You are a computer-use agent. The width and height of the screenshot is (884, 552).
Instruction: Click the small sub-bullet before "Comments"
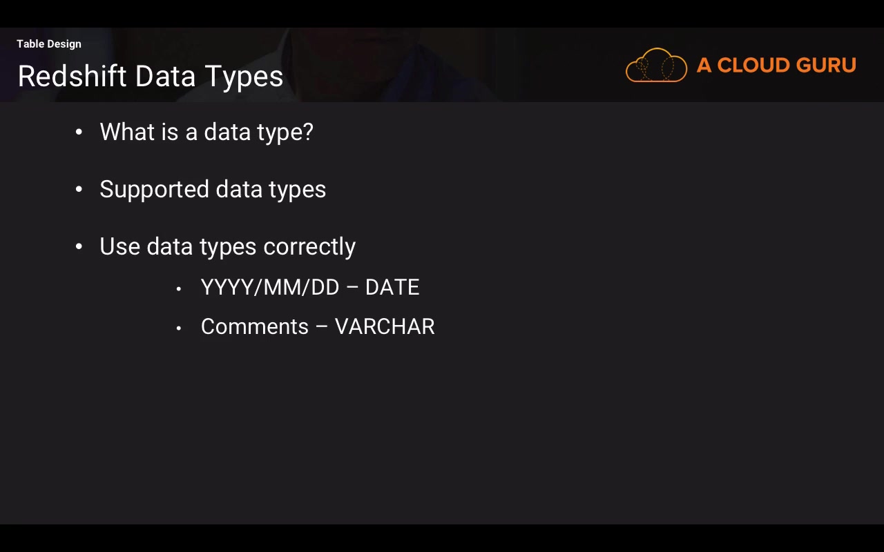pos(179,328)
